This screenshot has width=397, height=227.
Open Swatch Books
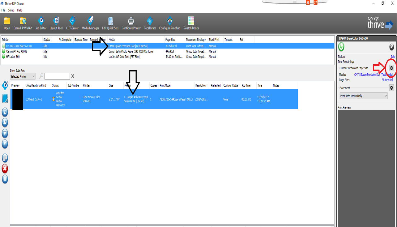coord(191,24)
